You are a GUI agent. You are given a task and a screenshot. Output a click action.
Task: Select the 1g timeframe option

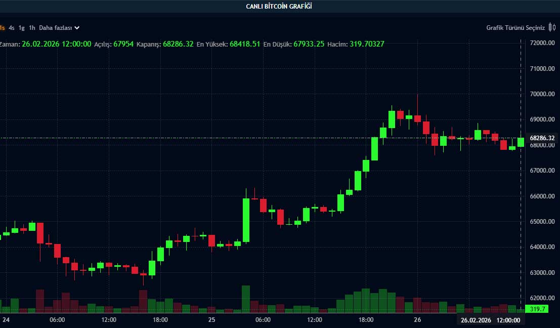[x=22, y=28]
